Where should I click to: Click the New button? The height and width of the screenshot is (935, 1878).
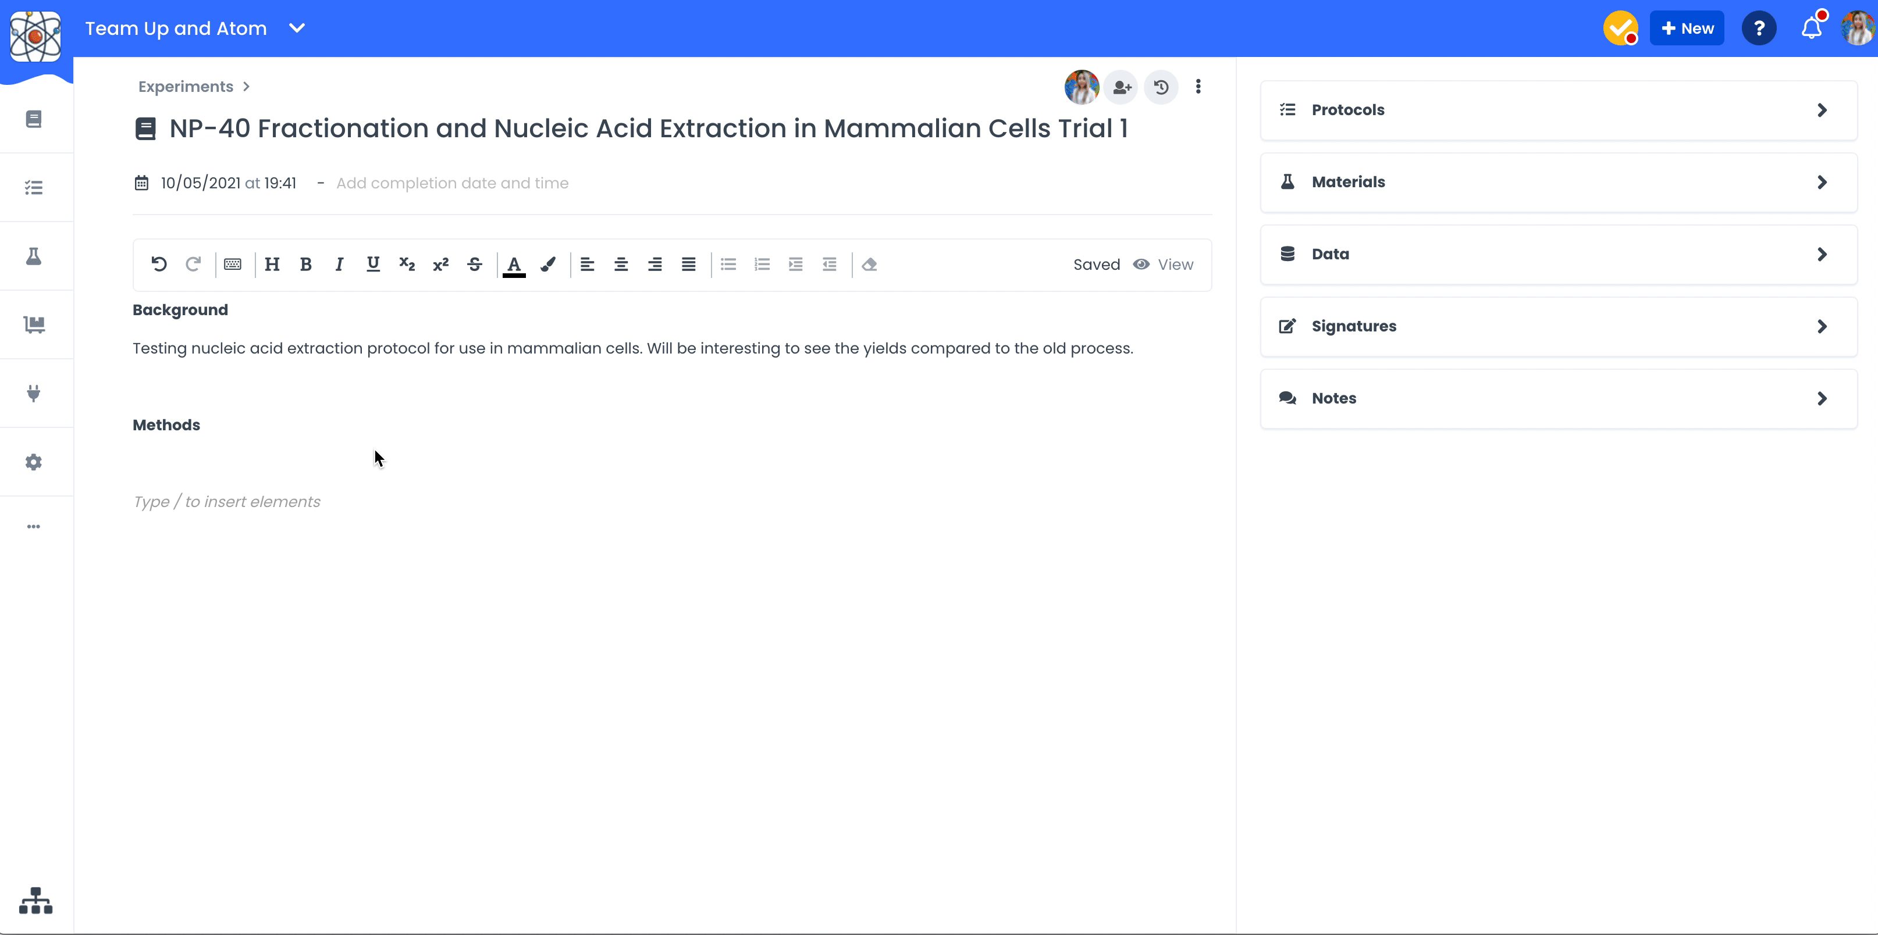tap(1686, 28)
